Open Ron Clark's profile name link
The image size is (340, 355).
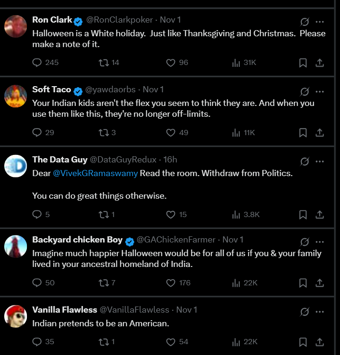pos(52,20)
